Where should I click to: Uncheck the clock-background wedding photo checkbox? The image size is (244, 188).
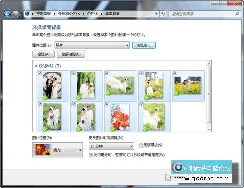(40, 73)
